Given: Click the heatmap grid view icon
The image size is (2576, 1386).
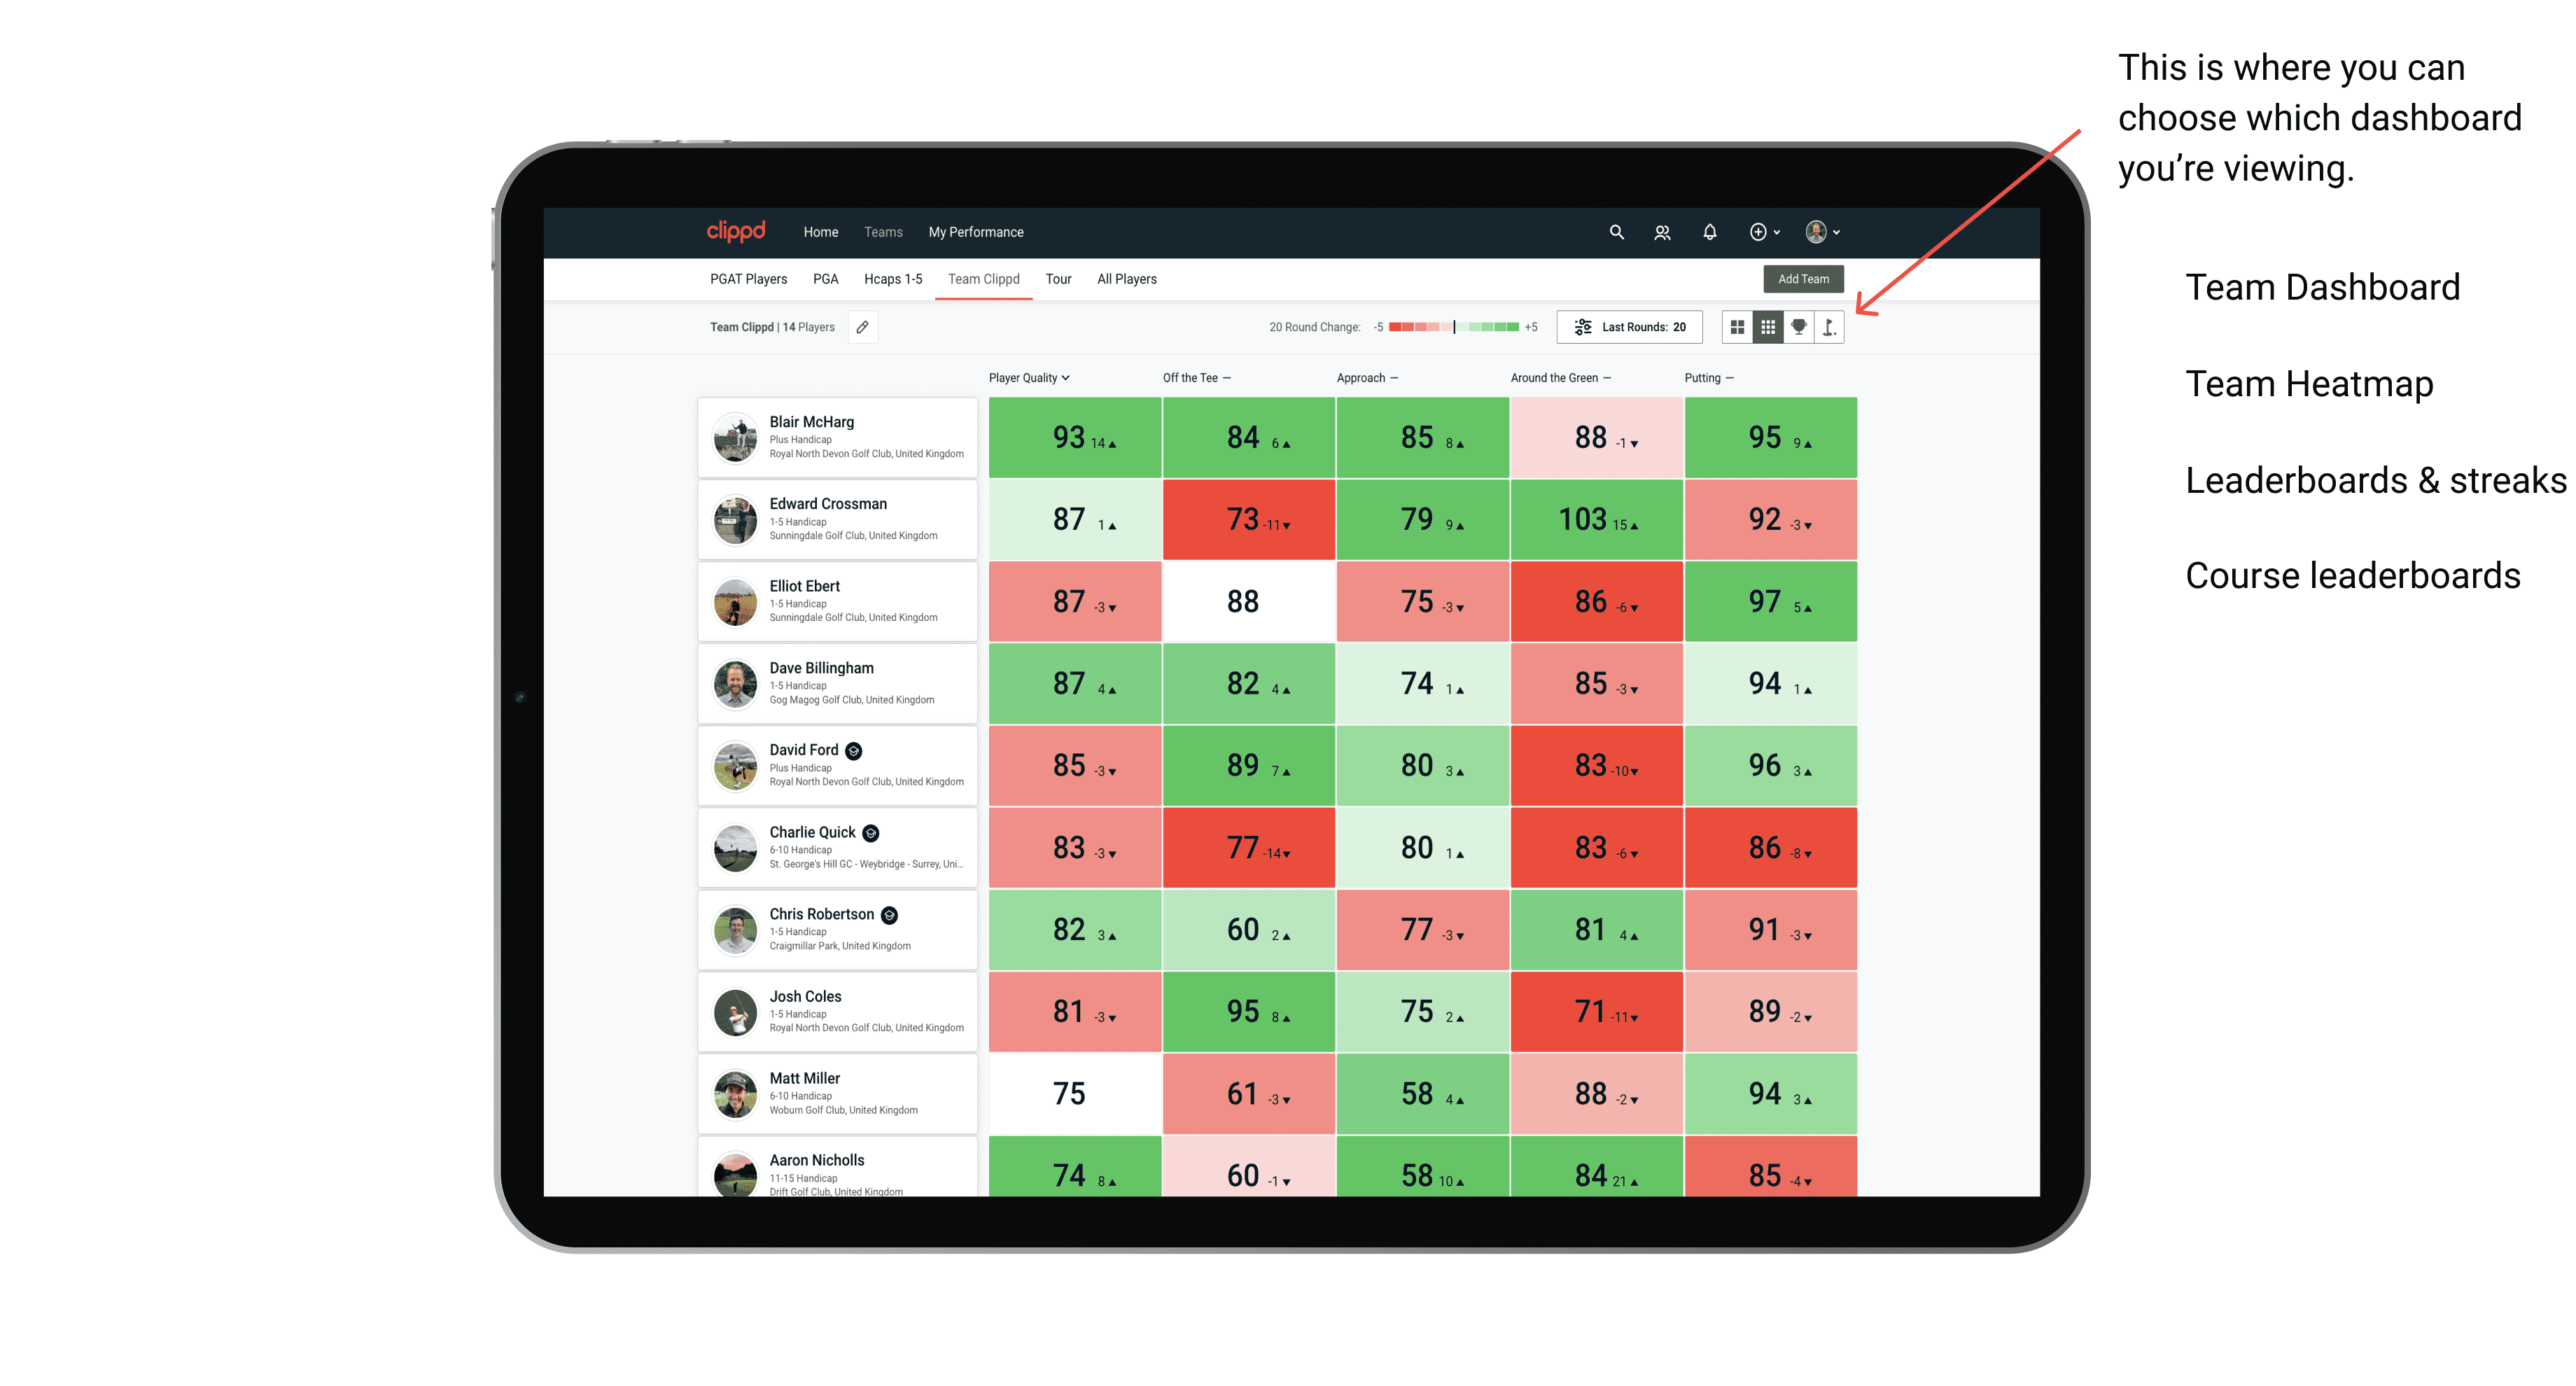Looking at the screenshot, I should coord(1765,335).
